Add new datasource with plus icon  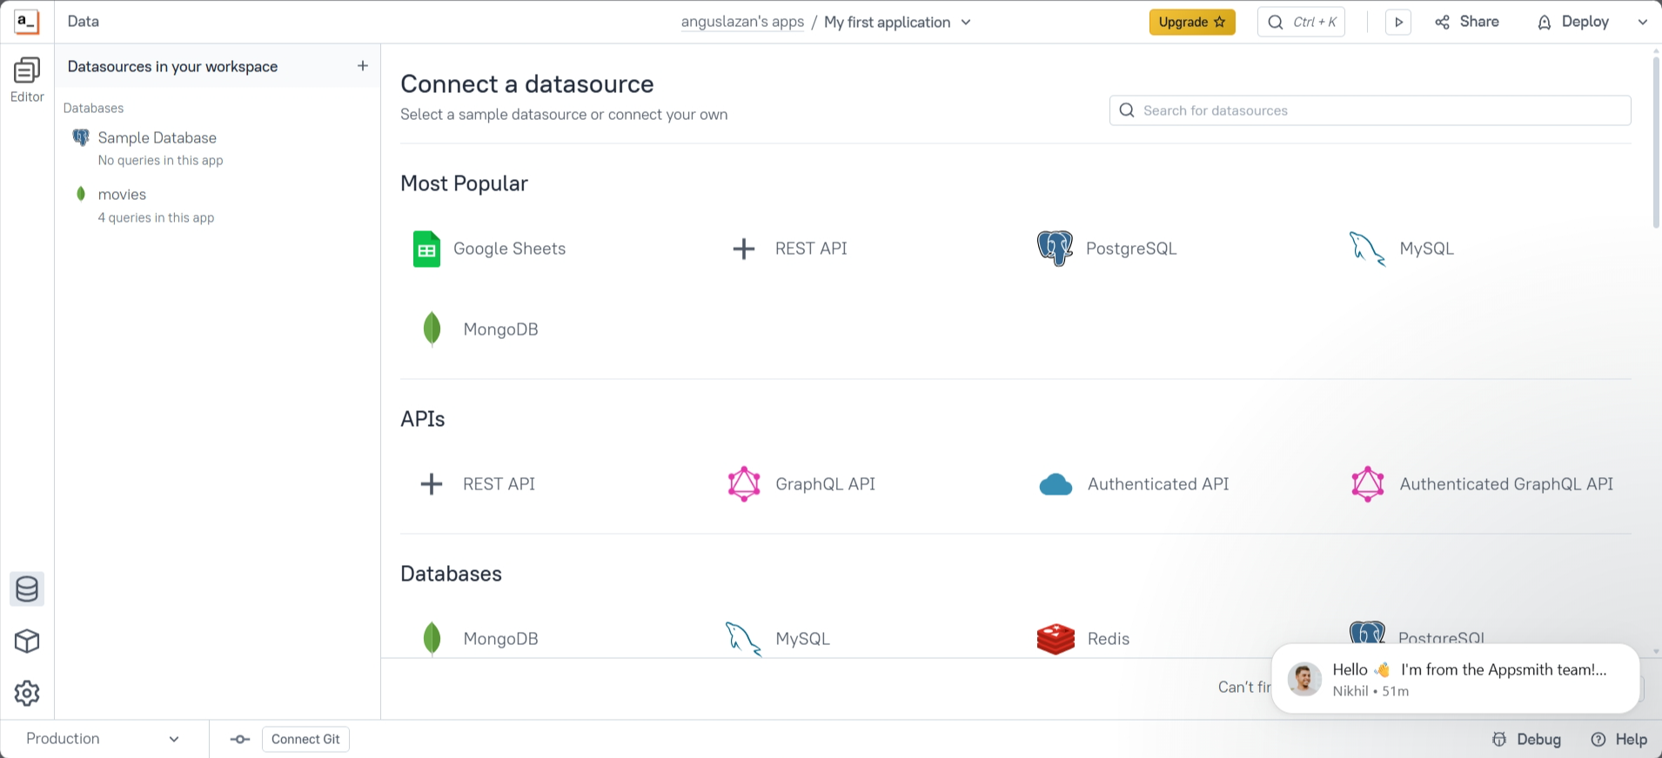tap(363, 66)
